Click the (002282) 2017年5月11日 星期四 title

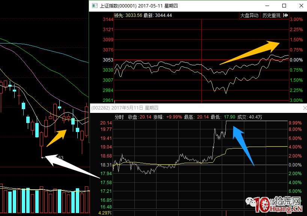(125, 108)
